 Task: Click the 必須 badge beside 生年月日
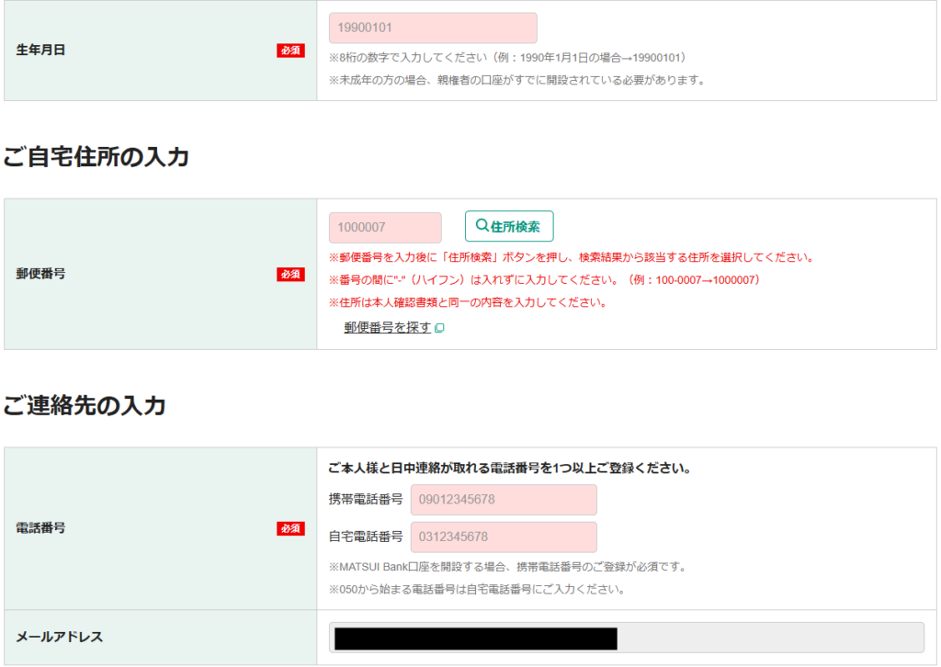[x=290, y=51]
